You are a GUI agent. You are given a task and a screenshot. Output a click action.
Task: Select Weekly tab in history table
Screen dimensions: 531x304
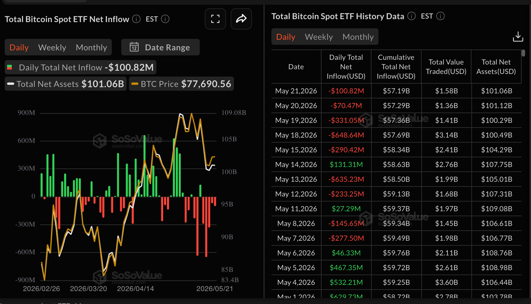319,37
